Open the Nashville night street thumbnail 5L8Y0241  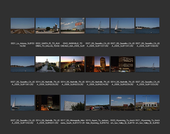[47, 103]
